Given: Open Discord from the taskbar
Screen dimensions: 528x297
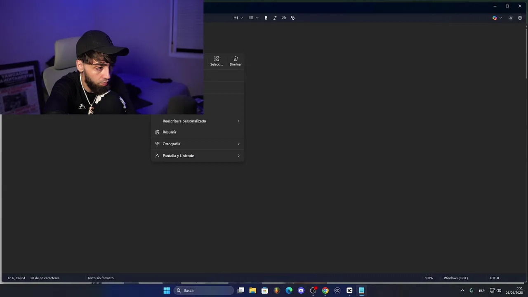Looking at the screenshot, I should pyautogui.click(x=301, y=290).
